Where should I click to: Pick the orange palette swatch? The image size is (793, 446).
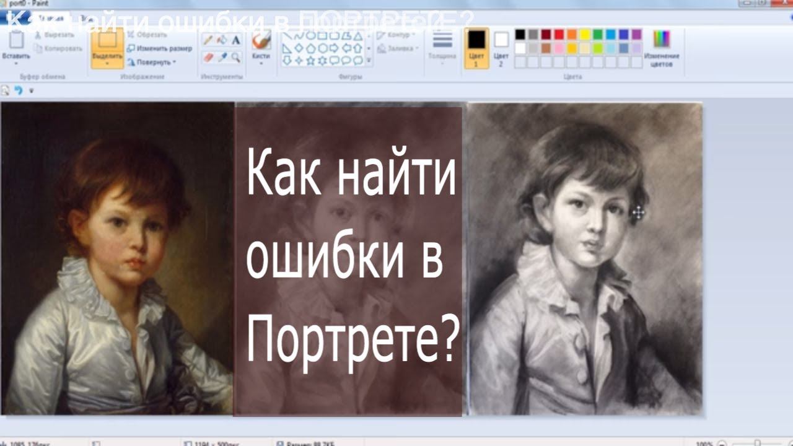[x=572, y=35]
